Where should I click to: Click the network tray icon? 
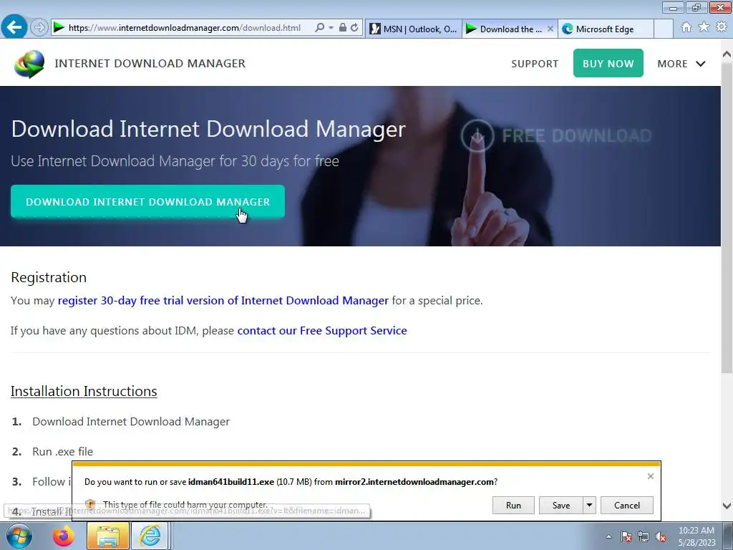click(644, 536)
